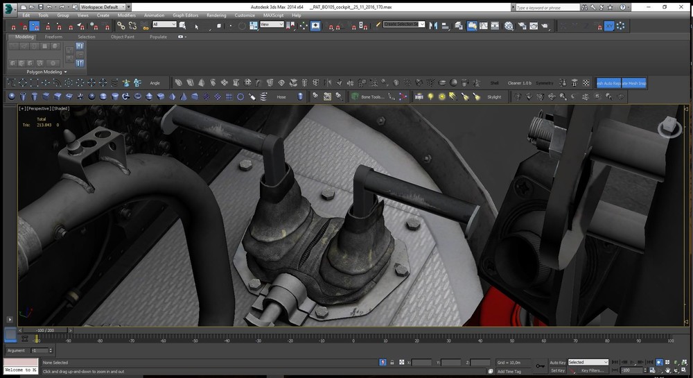Toggle Auto Key animation mode
This screenshot has height=378, width=693.
click(x=557, y=362)
